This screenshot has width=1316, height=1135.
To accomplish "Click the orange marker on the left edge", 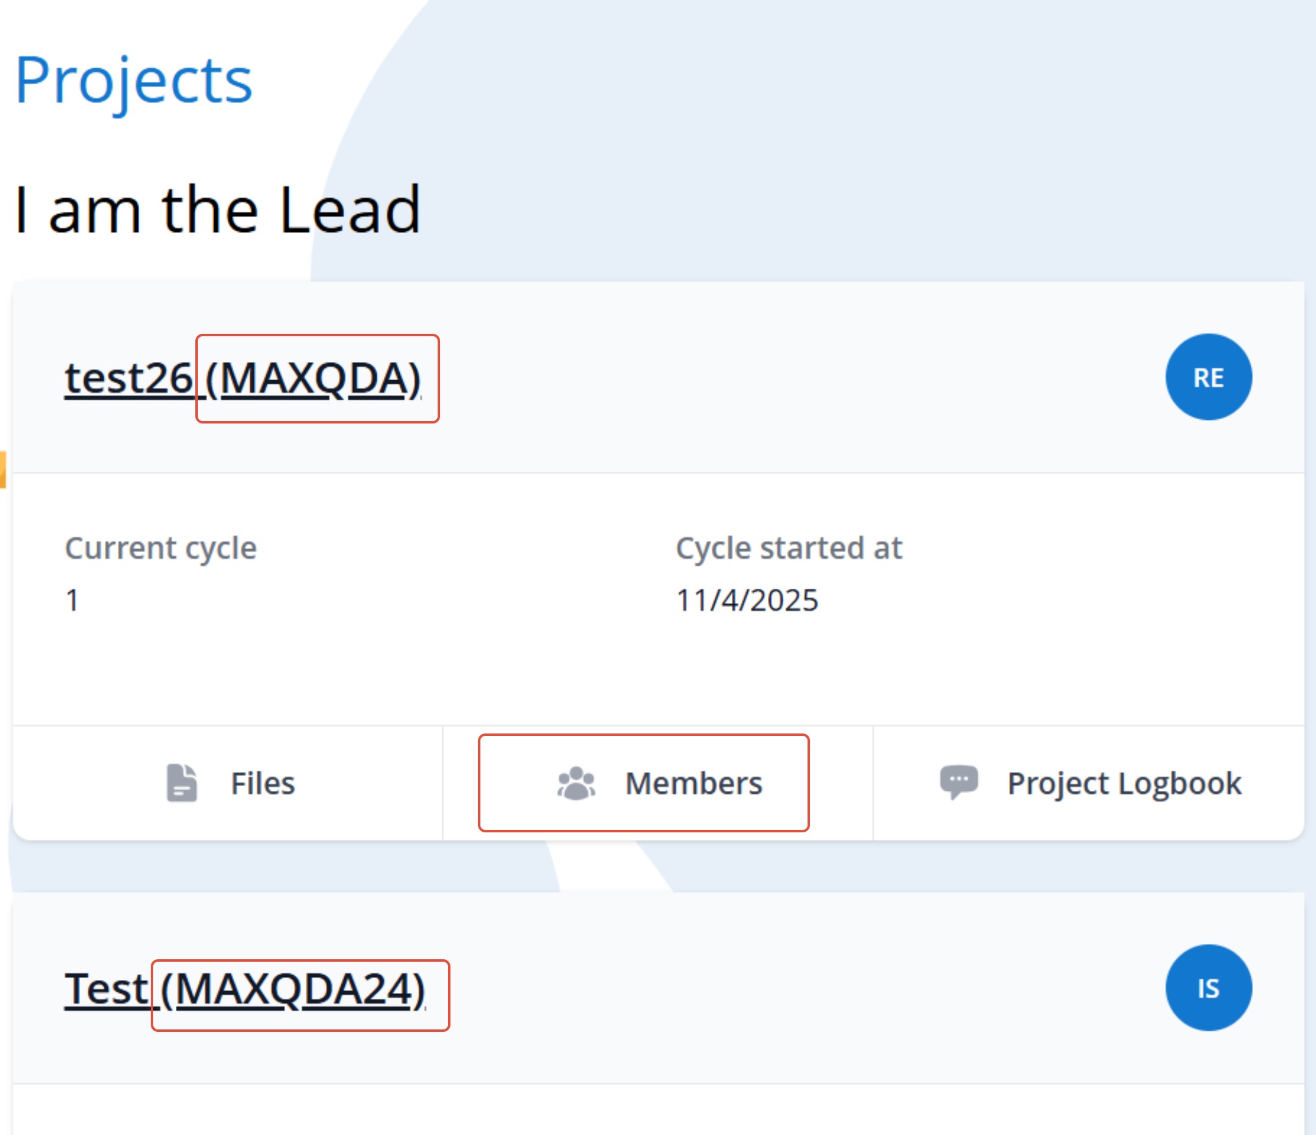I will [x=2, y=469].
